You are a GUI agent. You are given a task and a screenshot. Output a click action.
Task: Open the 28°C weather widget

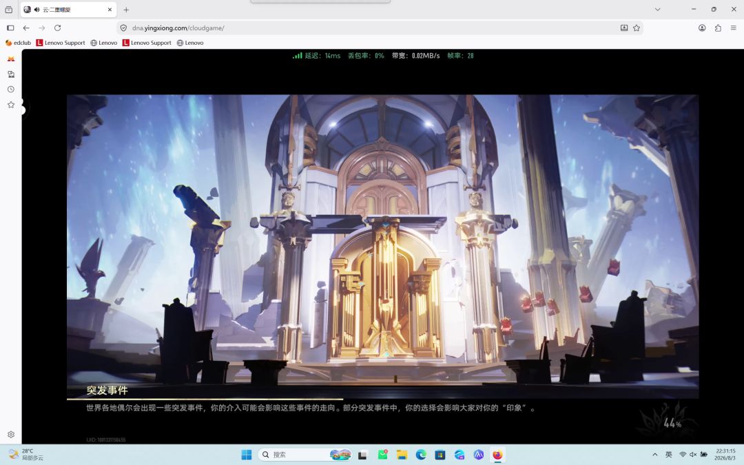click(25, 455)
